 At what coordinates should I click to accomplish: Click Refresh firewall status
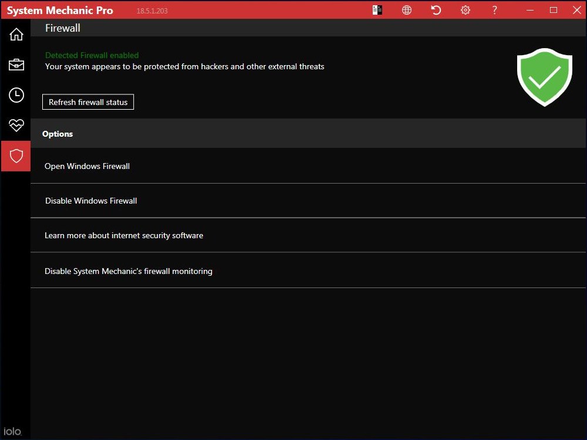click(88, 101)
